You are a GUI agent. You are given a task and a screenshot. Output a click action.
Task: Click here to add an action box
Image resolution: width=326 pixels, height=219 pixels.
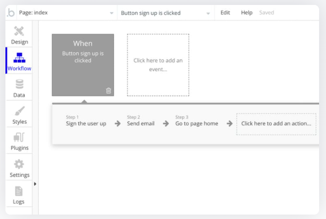tap(276, 124)
